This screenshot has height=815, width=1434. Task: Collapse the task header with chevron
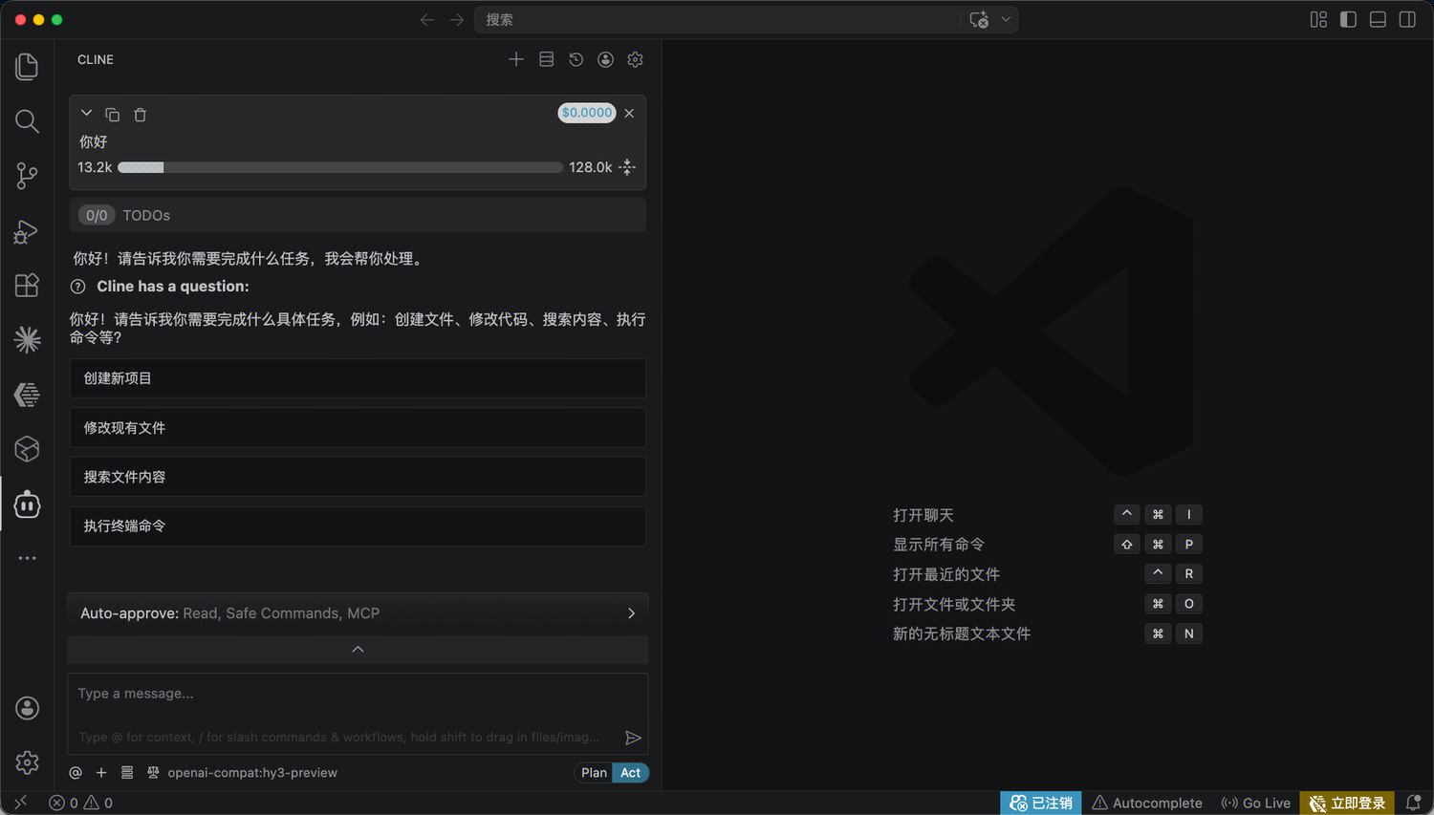coord(86,114)
